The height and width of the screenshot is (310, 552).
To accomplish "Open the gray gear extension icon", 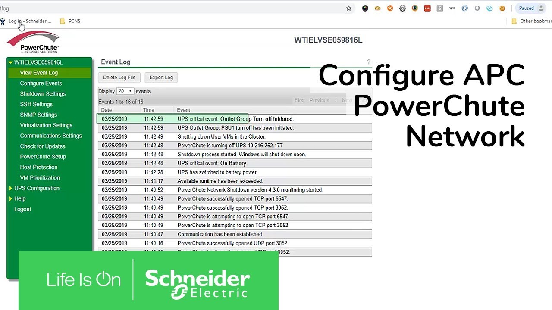I will (402, 8).
